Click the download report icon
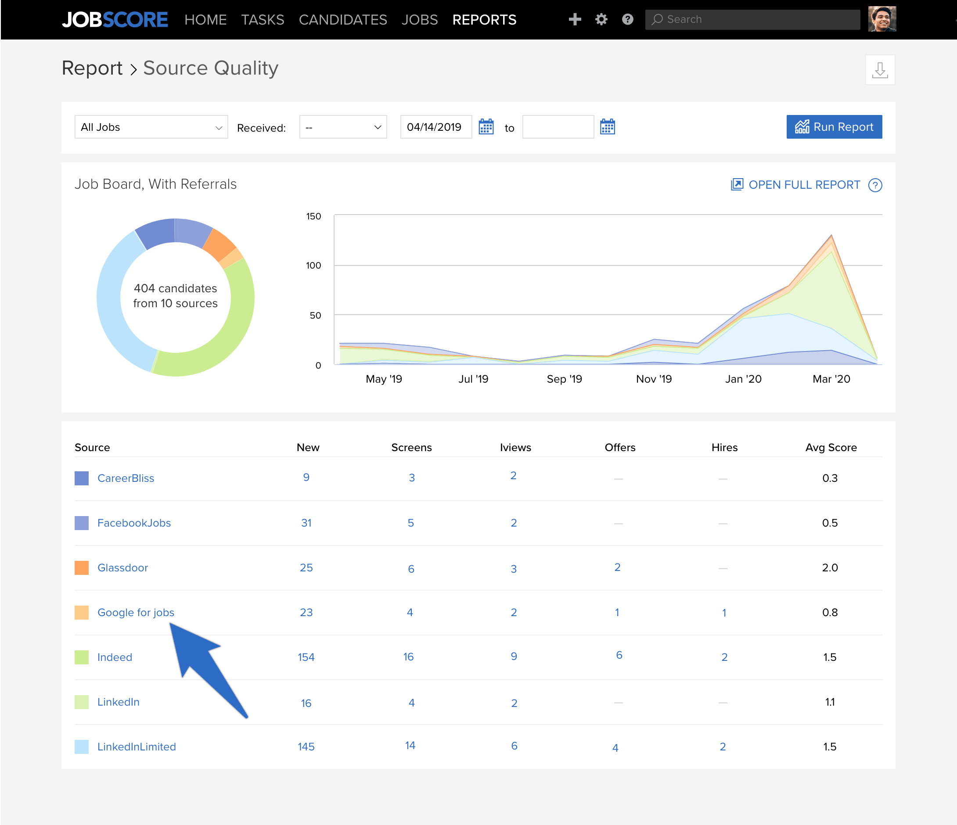 (x=879, y=70)
